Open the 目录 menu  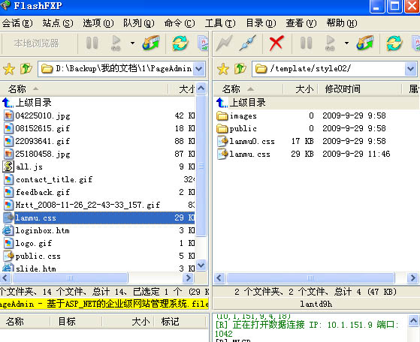coord(261,23)
